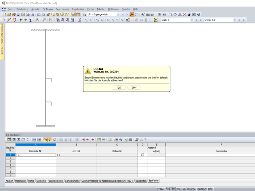
Task: Click the first table toolbar edit icon
Action: tap(9, 140)
